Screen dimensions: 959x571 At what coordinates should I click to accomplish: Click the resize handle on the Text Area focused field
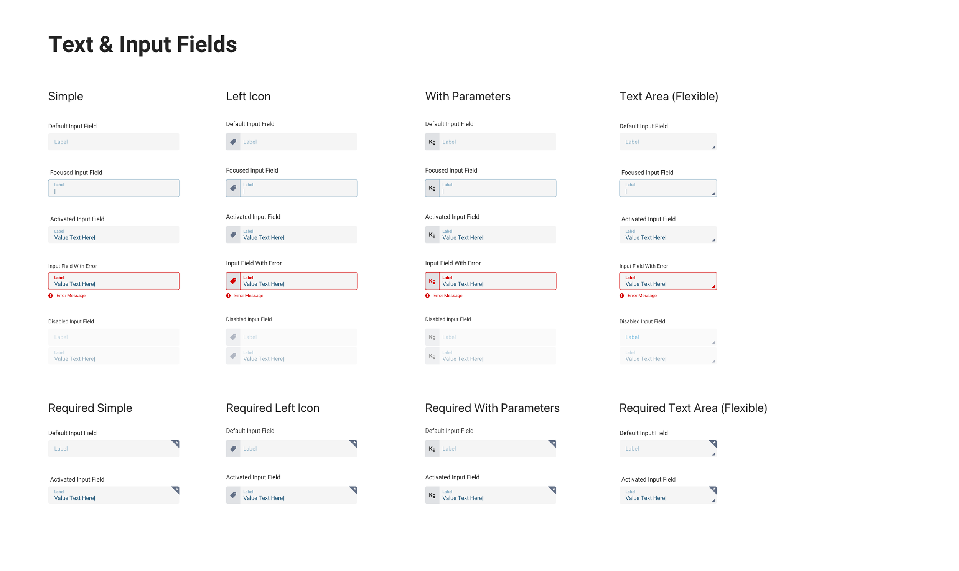713,194
